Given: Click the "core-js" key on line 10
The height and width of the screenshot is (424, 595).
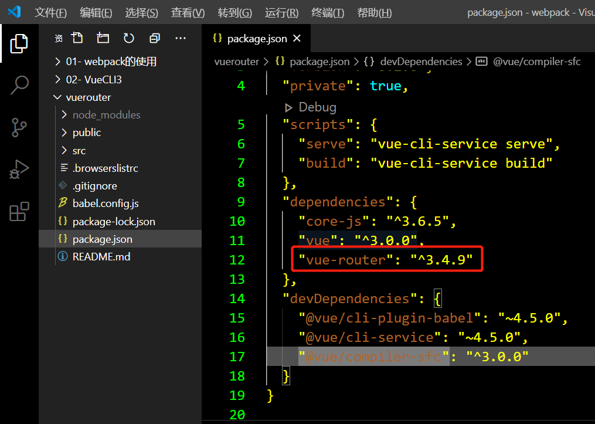Looking at the screenshot, I should pos(334,221).
